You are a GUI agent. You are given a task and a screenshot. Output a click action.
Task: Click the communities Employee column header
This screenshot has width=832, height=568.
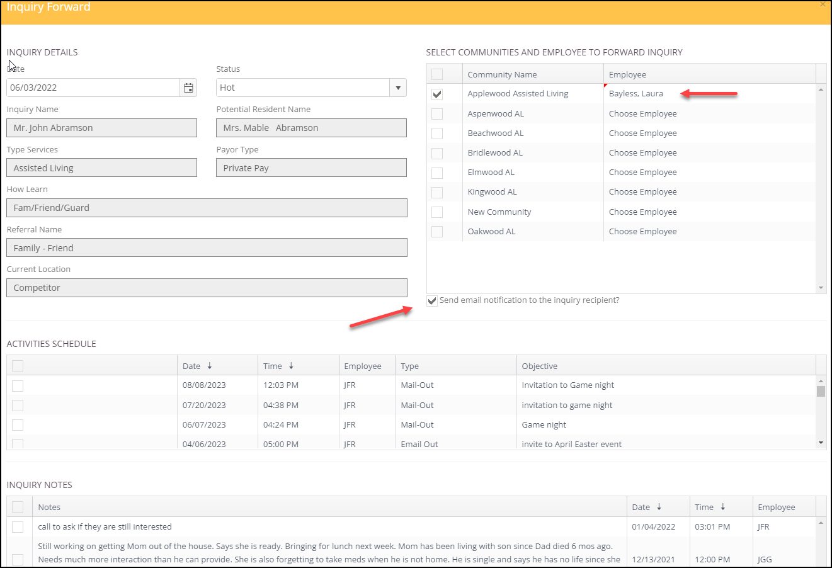click(709, 74)
